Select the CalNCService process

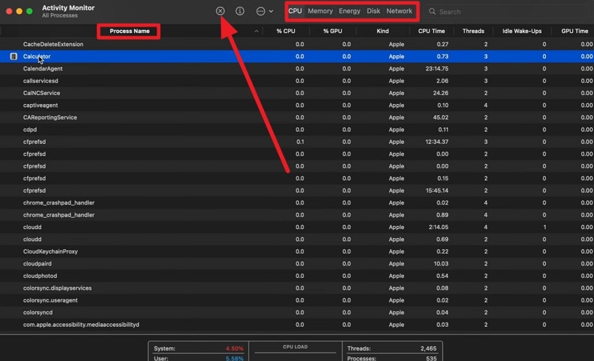point(297,93)
